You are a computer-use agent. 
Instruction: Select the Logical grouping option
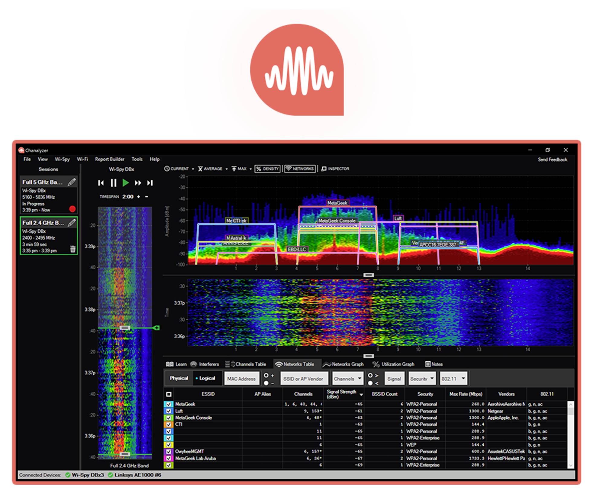207,378
